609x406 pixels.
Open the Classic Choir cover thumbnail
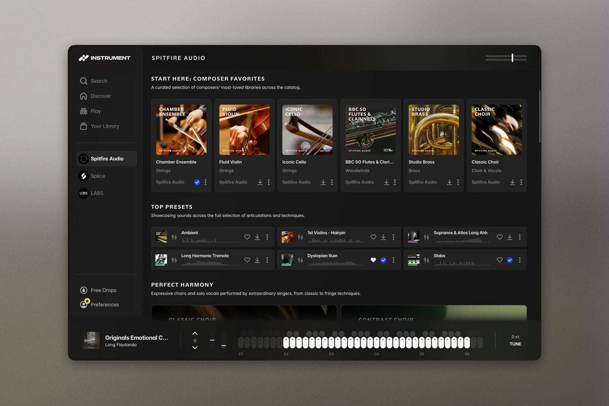click(497, 130)
